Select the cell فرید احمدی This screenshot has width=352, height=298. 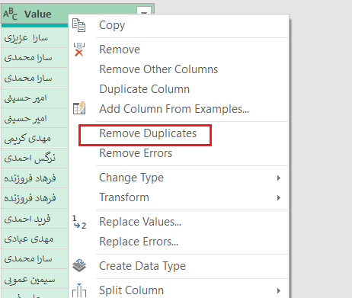(x=34, y=219)
